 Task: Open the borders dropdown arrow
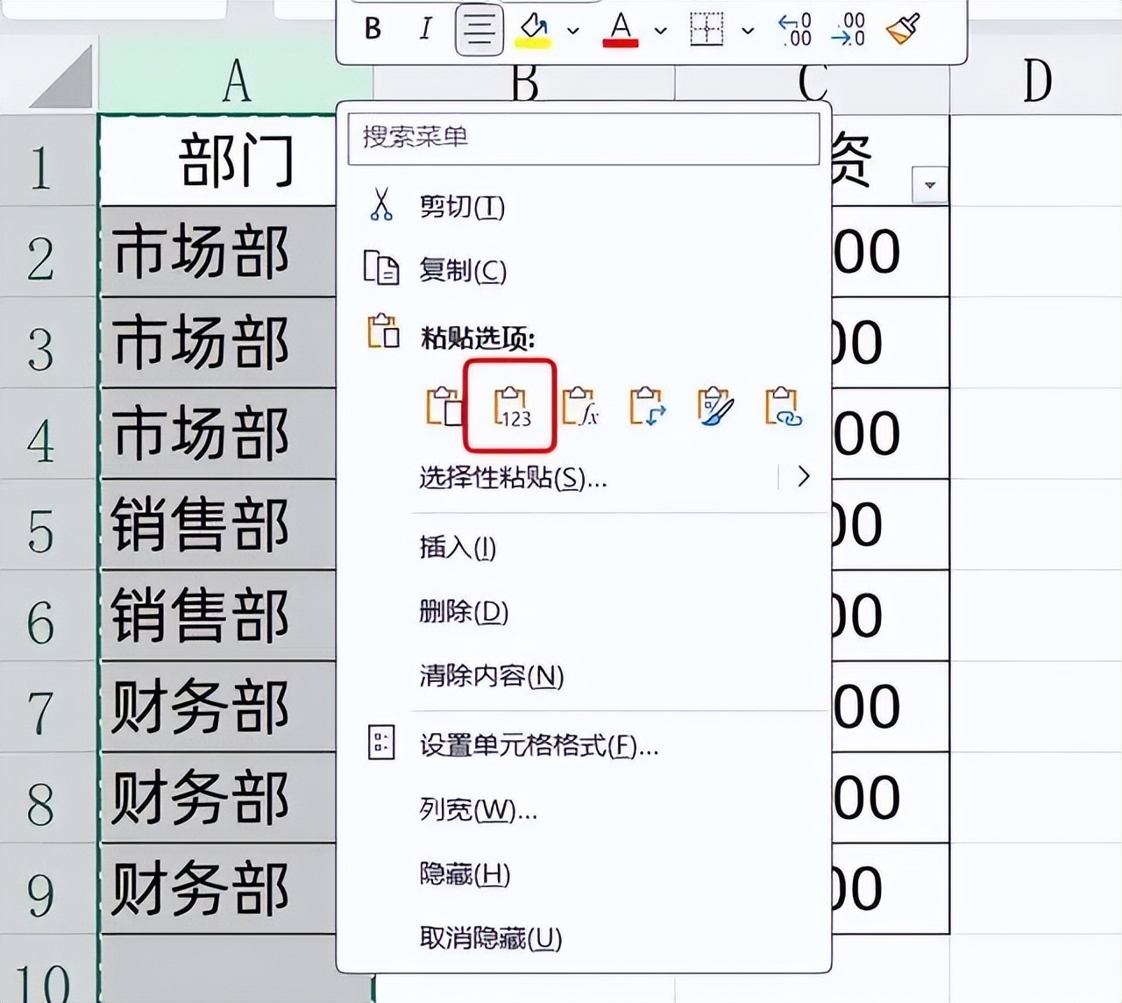point(748,31)
